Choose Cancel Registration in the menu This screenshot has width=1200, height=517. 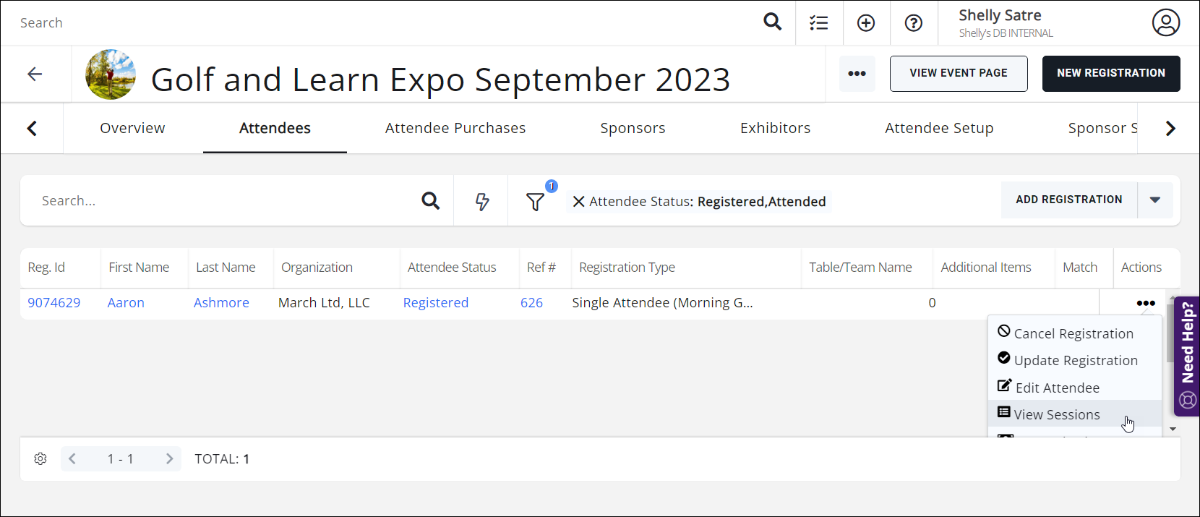(1073, 333)
